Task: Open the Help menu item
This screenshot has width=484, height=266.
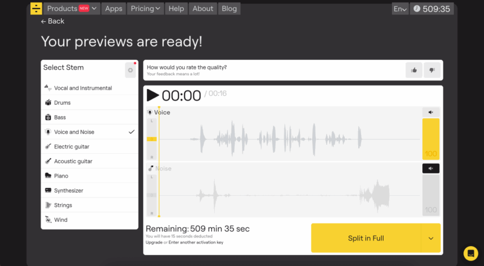Action: click(x=176, y=8)
